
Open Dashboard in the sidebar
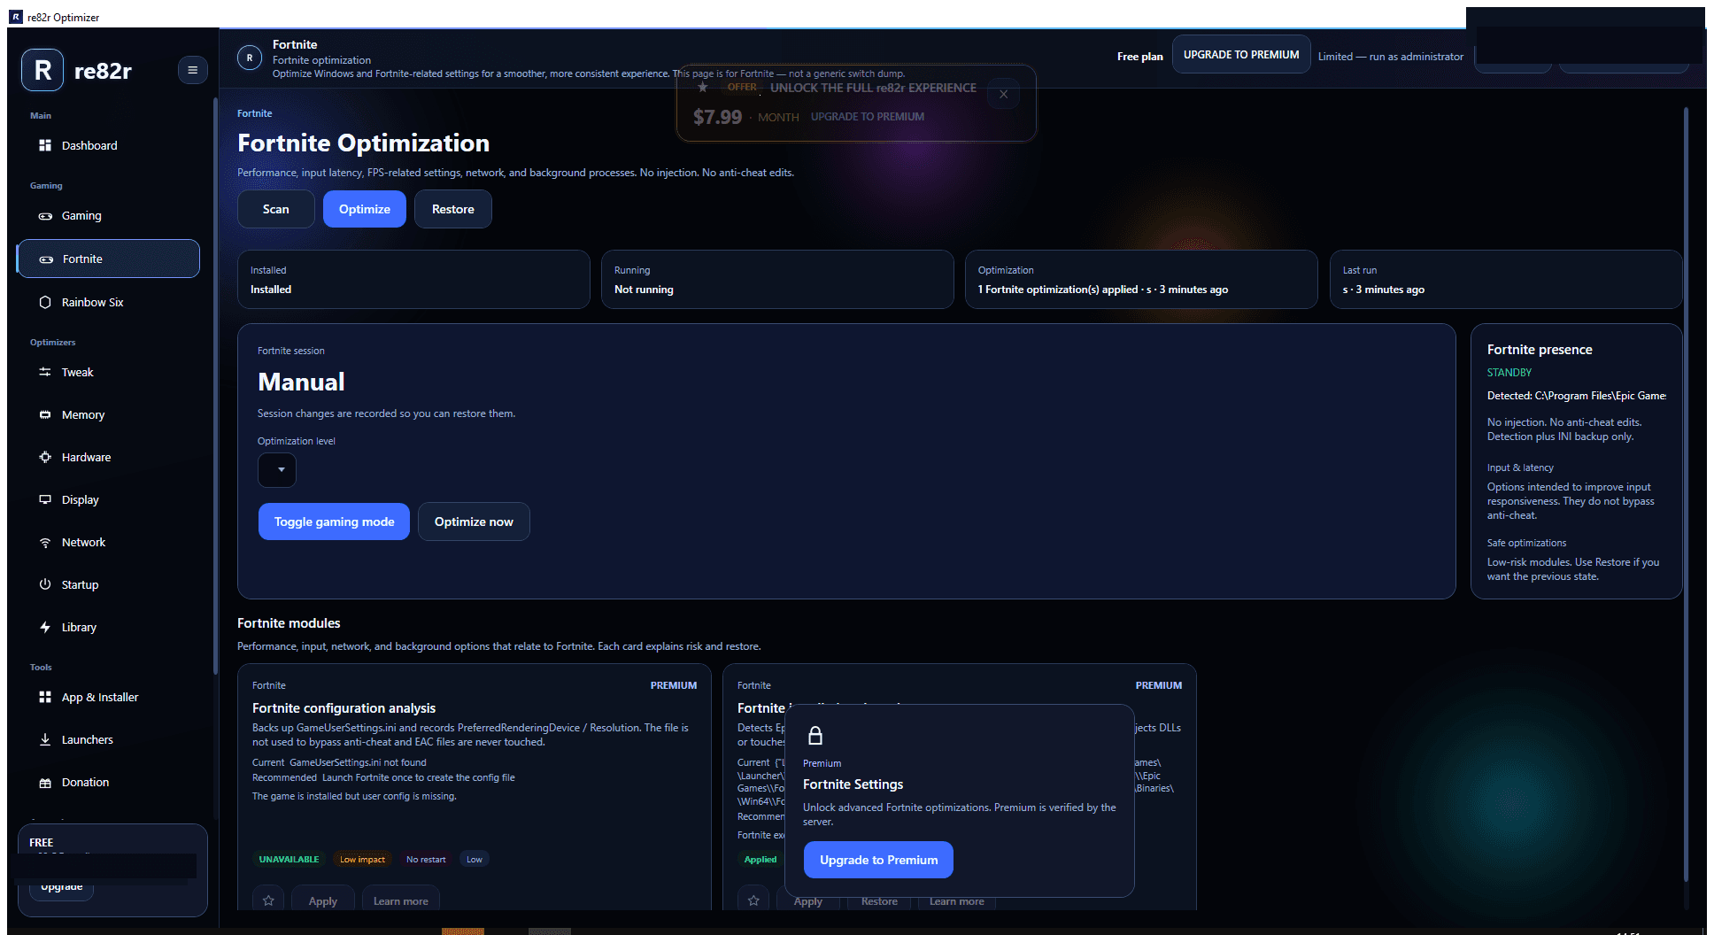108,145
